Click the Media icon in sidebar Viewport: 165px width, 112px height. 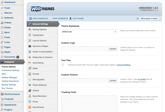pos(2,52)
